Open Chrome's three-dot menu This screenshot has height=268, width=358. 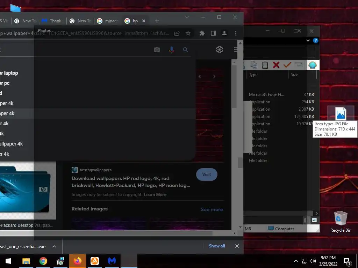[236, 33]
